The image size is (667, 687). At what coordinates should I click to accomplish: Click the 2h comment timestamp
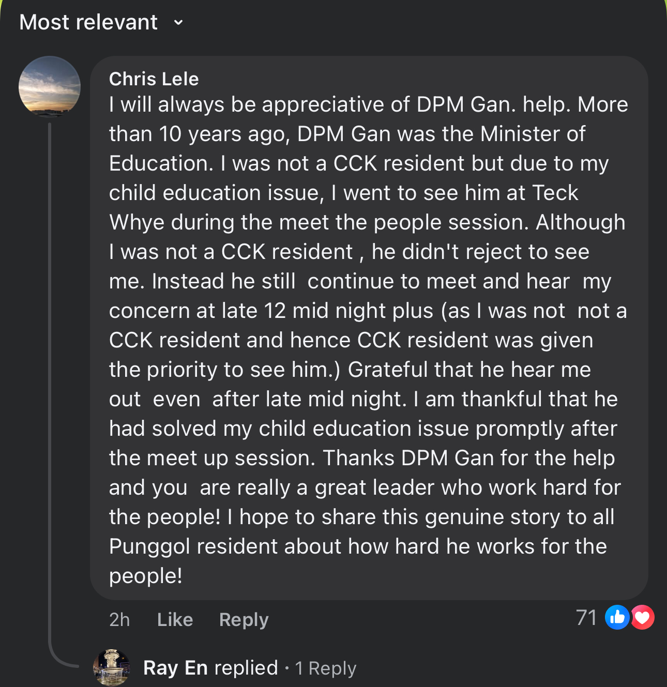(x=119, y=619)
